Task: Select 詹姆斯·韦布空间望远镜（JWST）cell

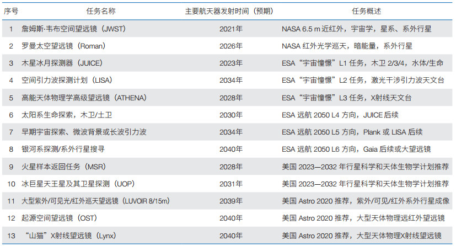Action: [x=73, y=29]
